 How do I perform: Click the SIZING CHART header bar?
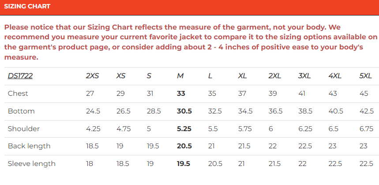click(x=189, y=7)
